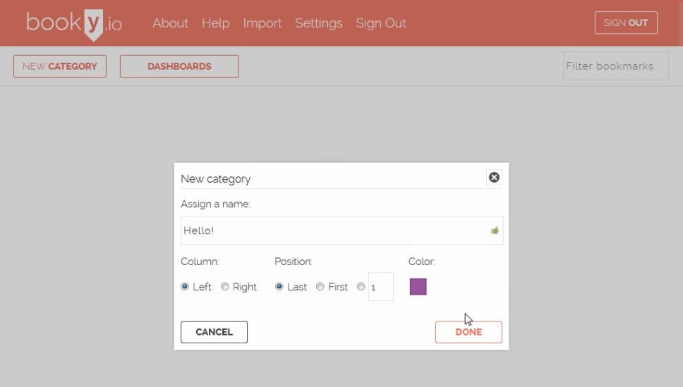Open the About page

click(170, 23)
